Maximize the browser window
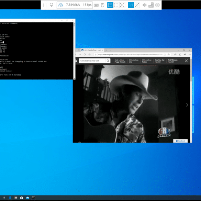 pyautogui.click(x=184, y=50)
